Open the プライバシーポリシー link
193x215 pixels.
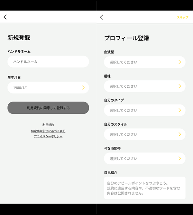[x=48, y=136]
